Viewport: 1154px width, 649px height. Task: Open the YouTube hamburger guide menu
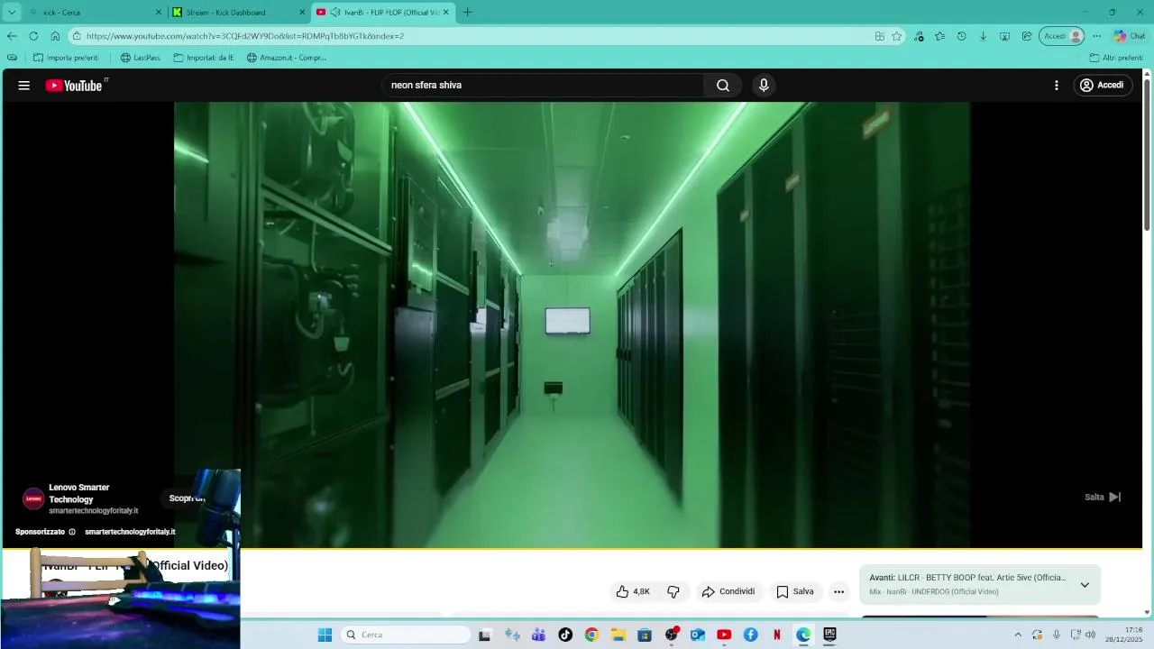[x=24, y=86]
